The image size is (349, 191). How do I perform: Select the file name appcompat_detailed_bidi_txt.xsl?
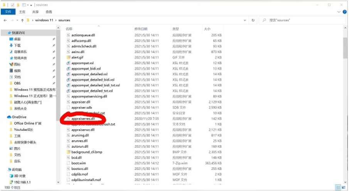pyautogui.click(x=96, y=85)
